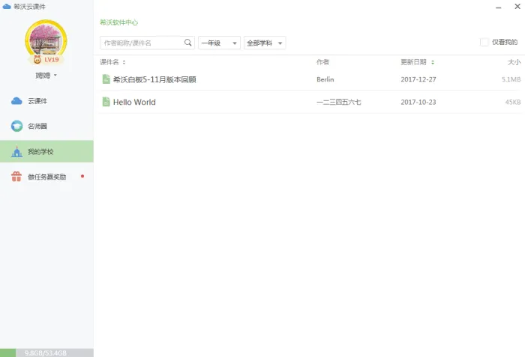This screenshot has width=525, height=357.
Task: Click the 作者昵称/课件名 search field
Action: [x=141, y=43]
